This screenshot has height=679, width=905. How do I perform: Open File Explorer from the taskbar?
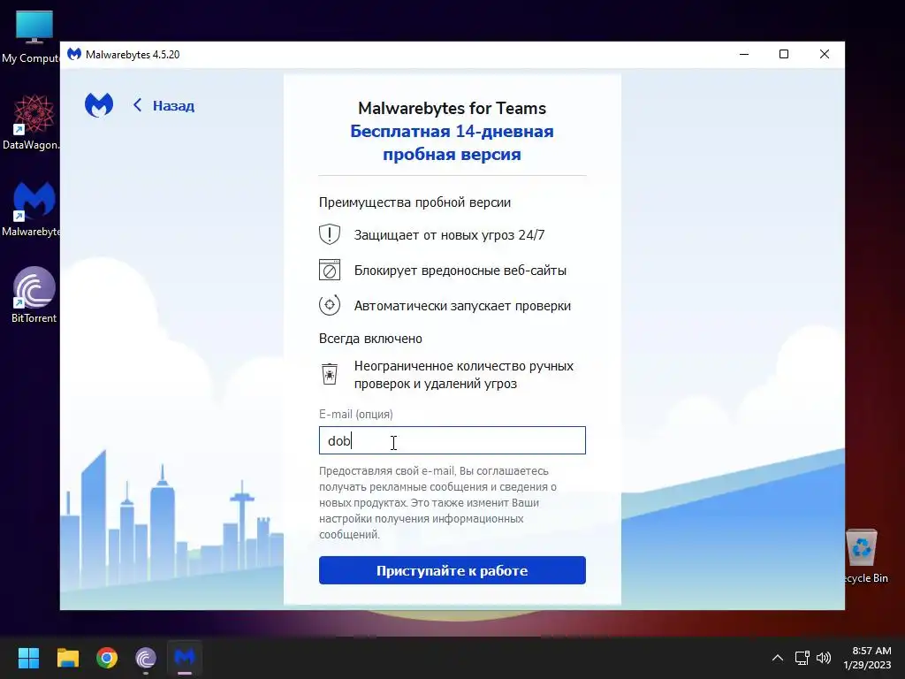tap(67, 658)
